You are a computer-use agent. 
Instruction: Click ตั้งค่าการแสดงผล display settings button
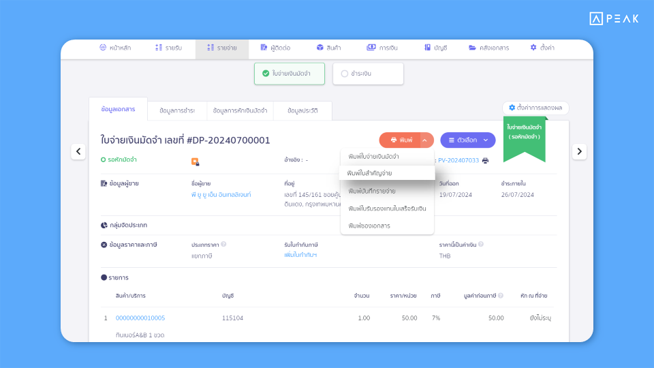pyautogui.click(x=535, y=108)
